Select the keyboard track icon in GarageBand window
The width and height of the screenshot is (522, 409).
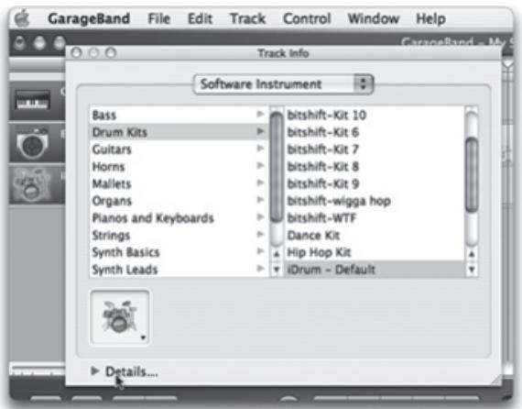(x=33, y=100)
